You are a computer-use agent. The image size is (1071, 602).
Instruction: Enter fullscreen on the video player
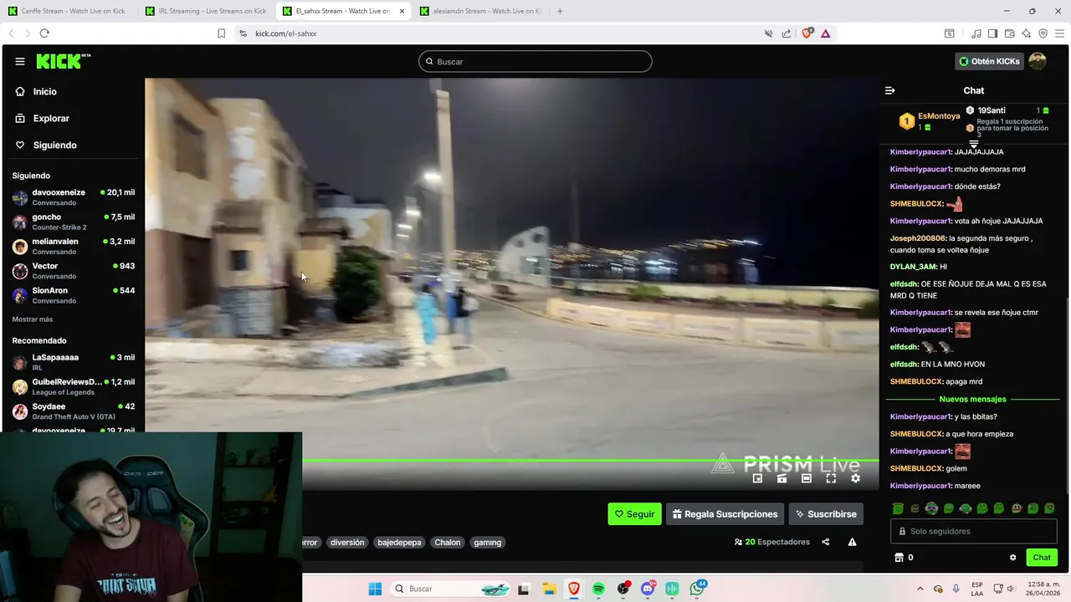831,478
